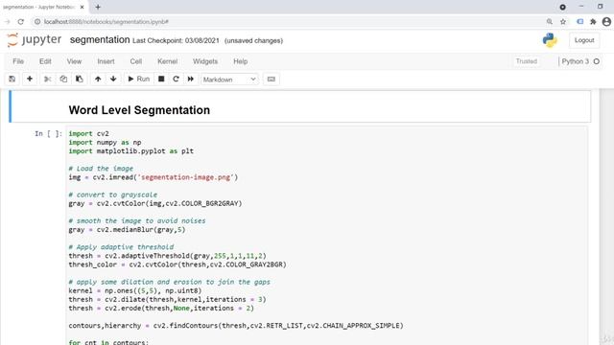Cut selected cells with scissors icon

pyautogui.click(x=47, y=79)
